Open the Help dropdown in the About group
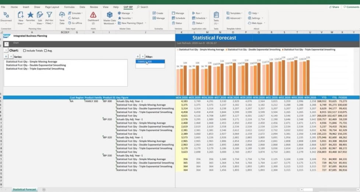Image resolution: width=360 pixels, height=192 pixels. click(253, 13)
